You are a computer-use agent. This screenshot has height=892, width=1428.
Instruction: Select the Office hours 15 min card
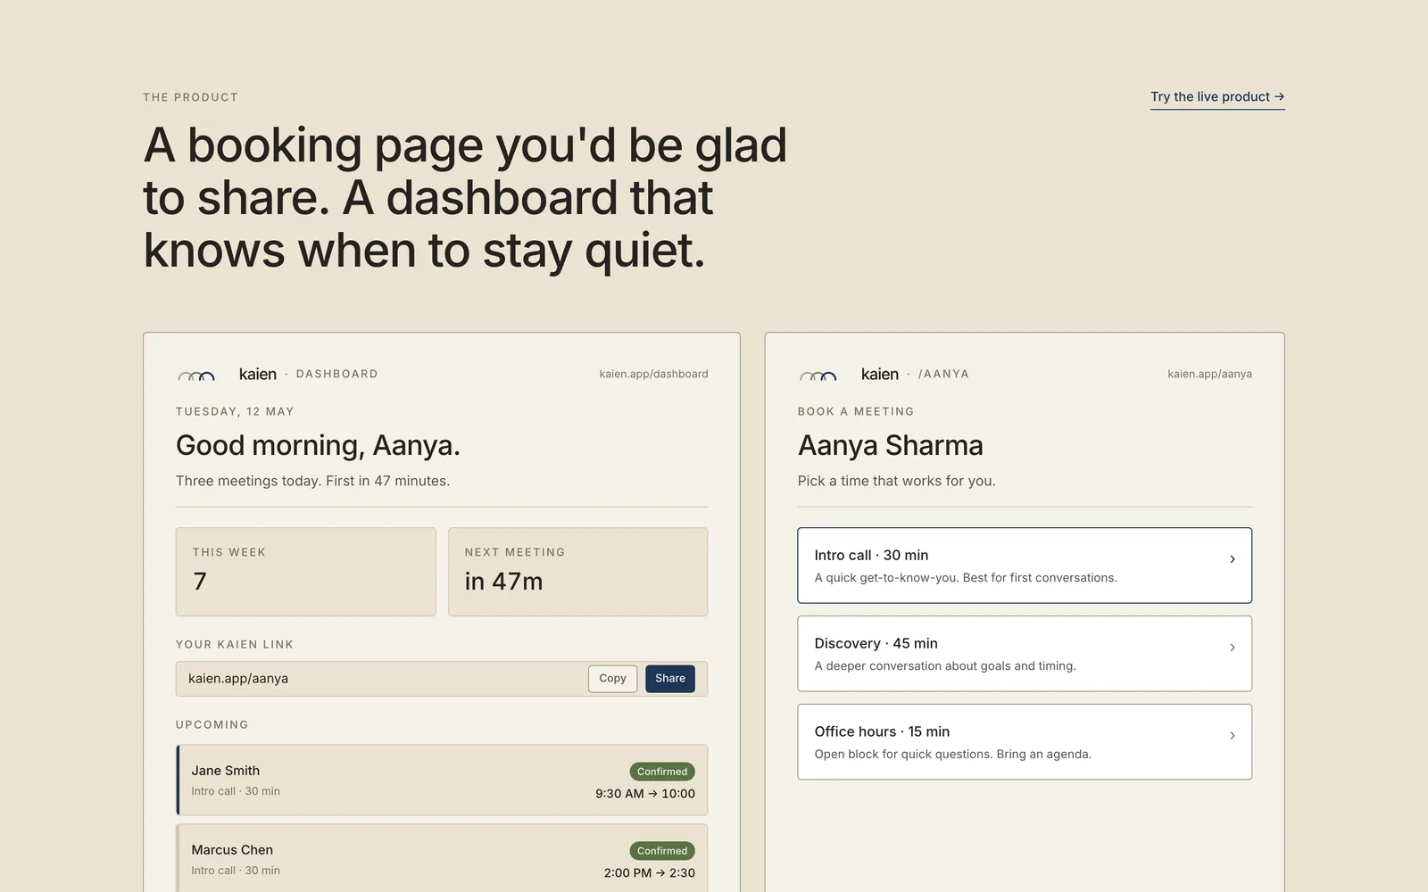click(x=1025, y=742)
